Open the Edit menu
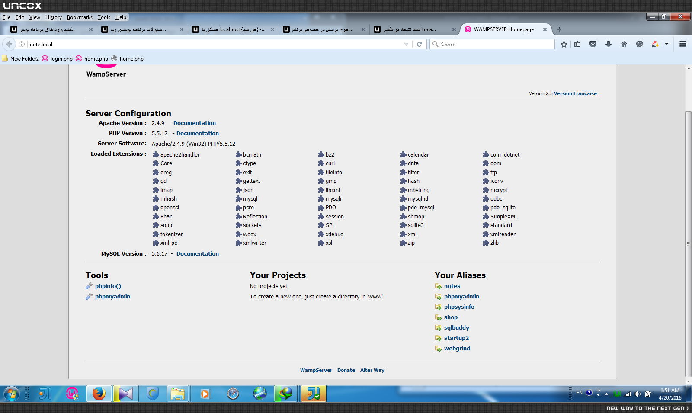This screenshot has width=692, height=413. tap(20, 17)
